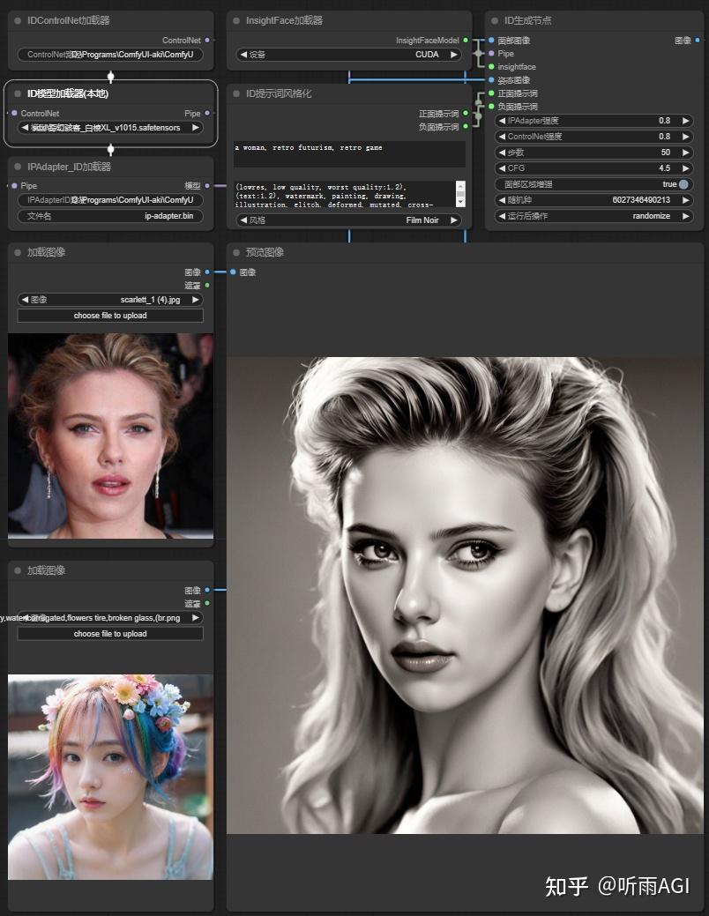Click the negative prompt box scrollbar
This screenshot has width=709, height=916.
460,194
